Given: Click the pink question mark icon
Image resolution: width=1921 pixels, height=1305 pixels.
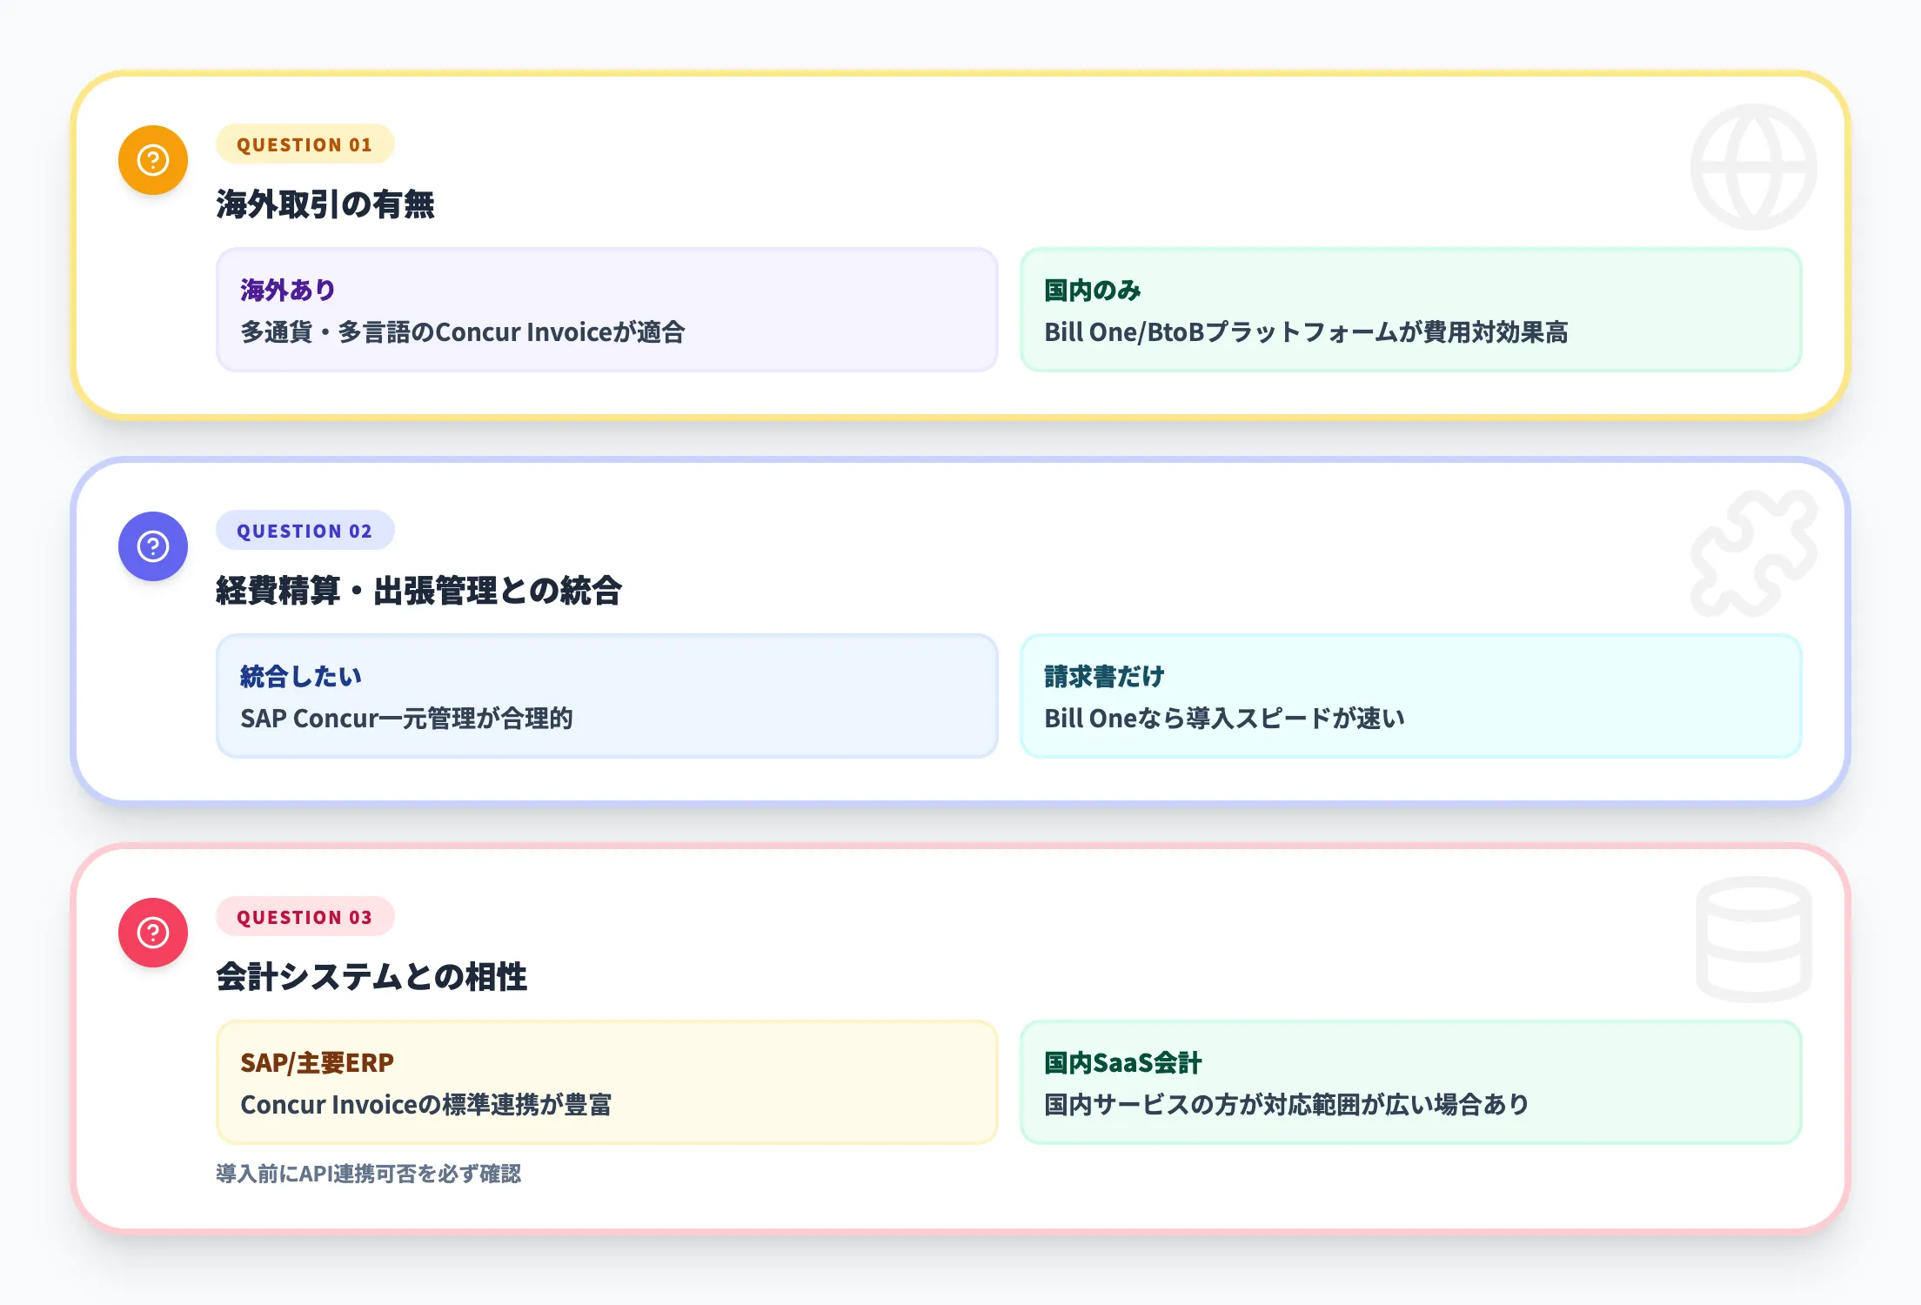Looking at the screenshot, I should [152, 931].
